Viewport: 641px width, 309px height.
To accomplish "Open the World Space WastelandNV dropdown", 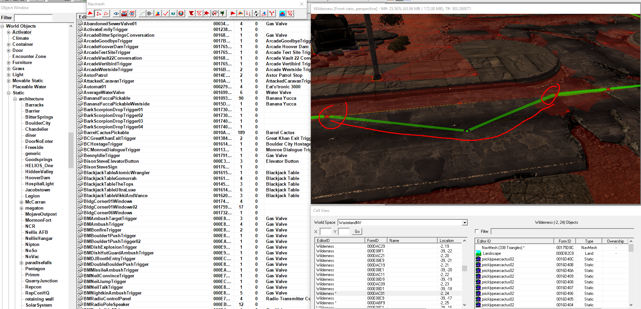I will point(465,222).
